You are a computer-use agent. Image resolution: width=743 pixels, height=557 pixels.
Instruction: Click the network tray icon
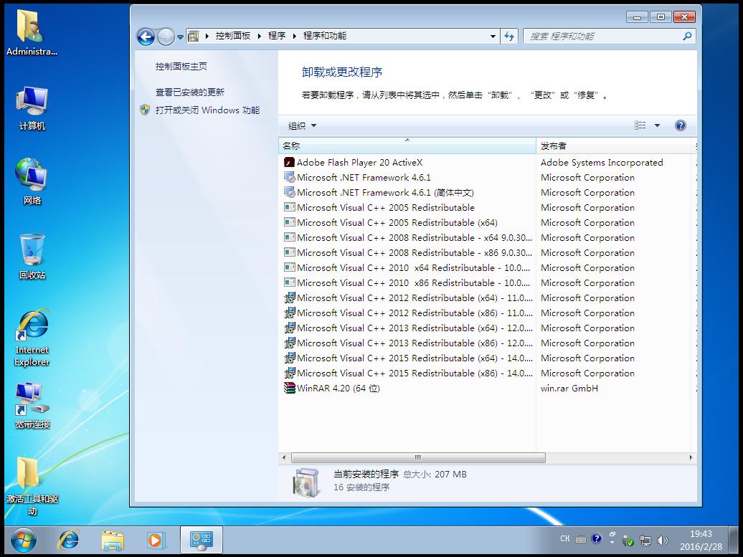[x=645, y=540]
